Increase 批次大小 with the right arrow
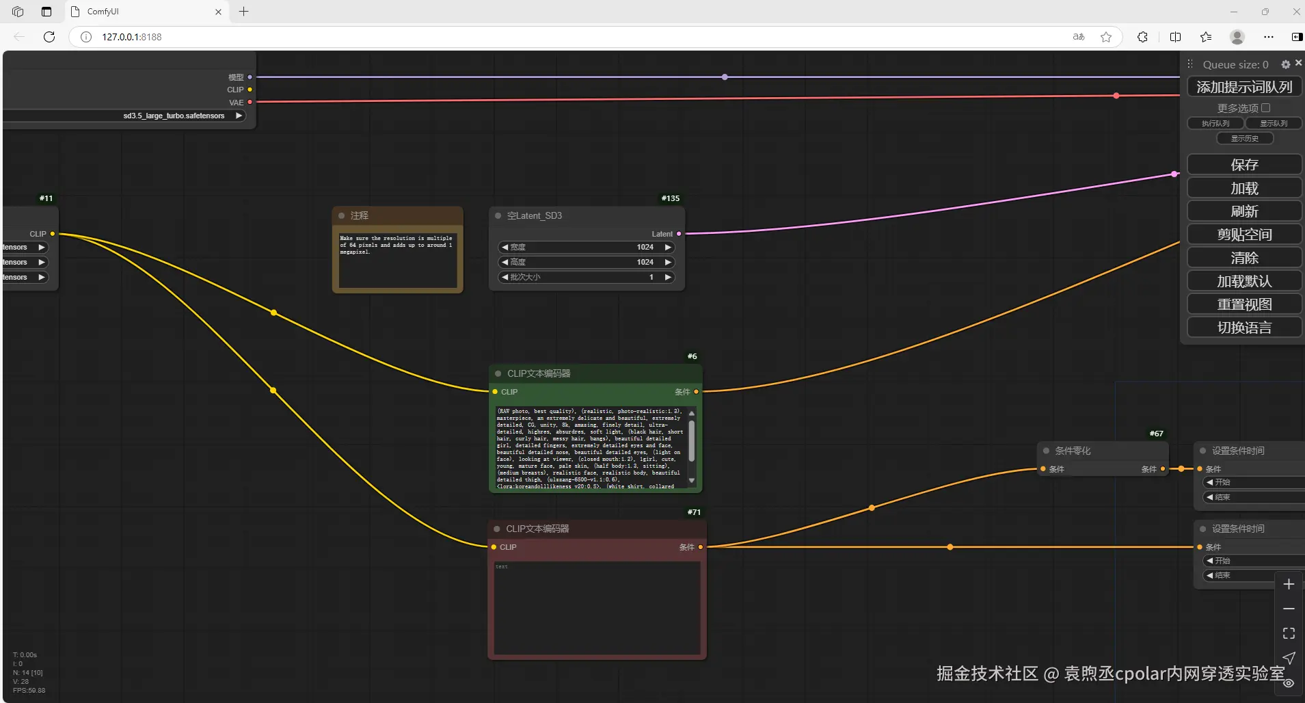This screenshot has width=1305, height=703. pyautogui.click(x=668, y=277)
